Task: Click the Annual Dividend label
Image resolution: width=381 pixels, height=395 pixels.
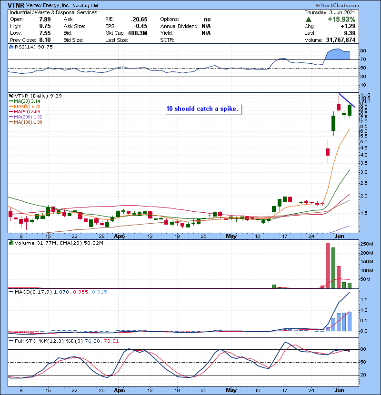Action: 179,26
